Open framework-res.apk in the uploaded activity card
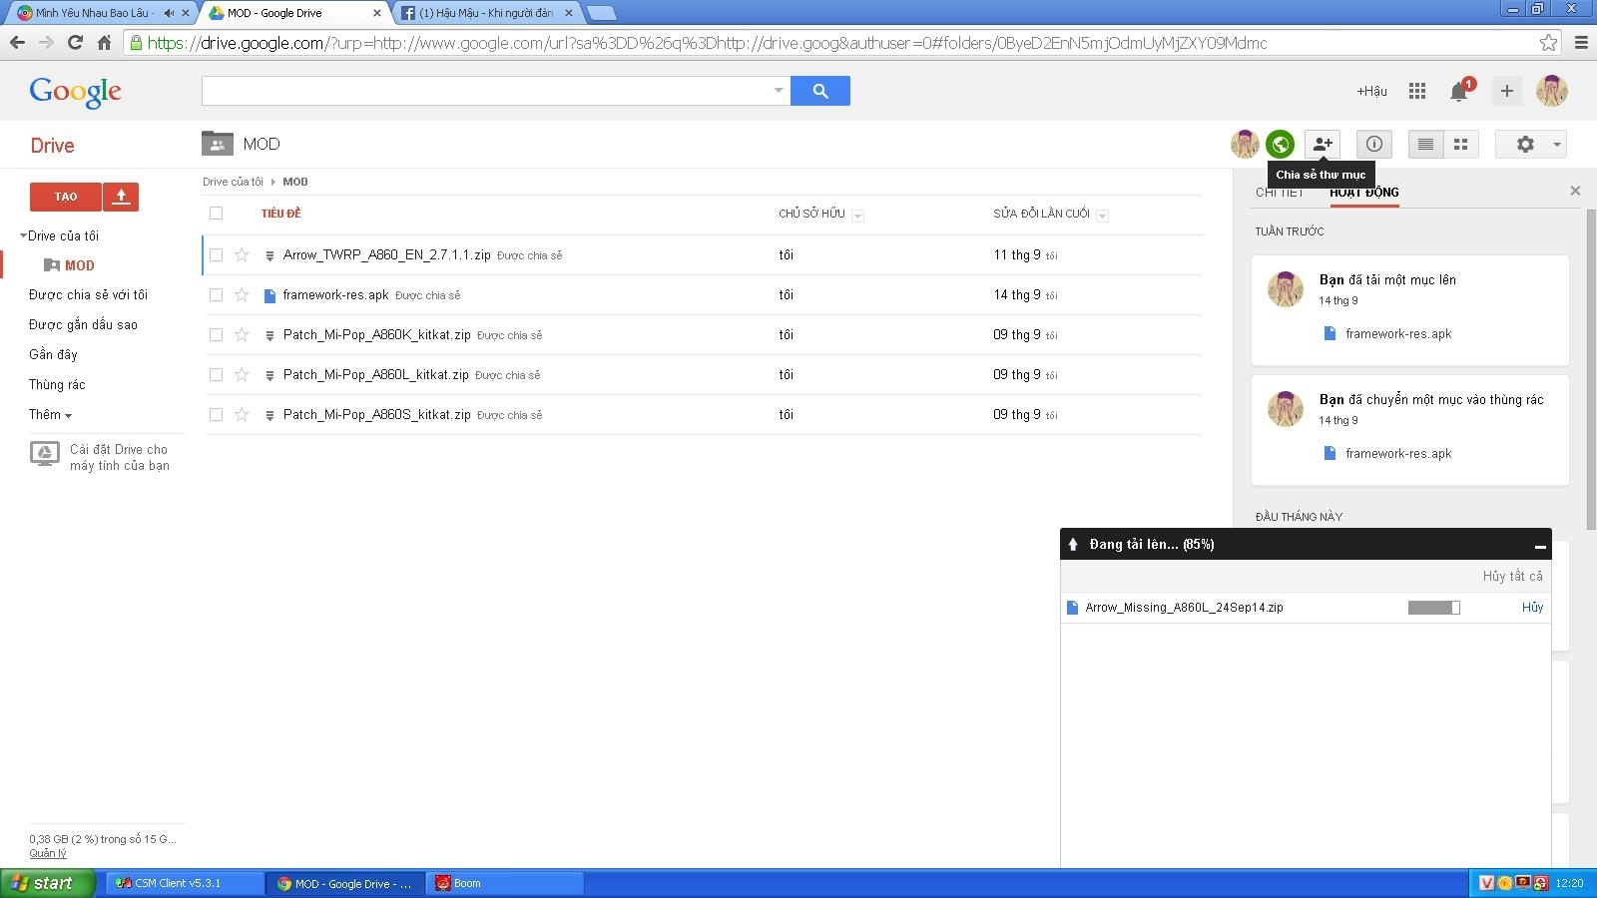The height and width of the screenshot is (898, 1597). point(1398,334)
